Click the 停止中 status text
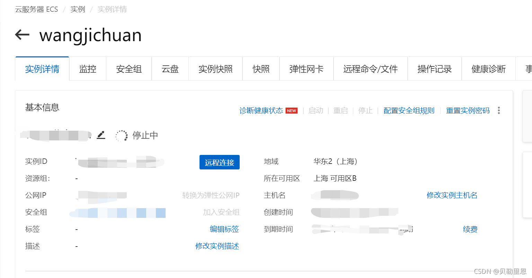The width and height of the screenshot is (532, 278). (145, 136)
